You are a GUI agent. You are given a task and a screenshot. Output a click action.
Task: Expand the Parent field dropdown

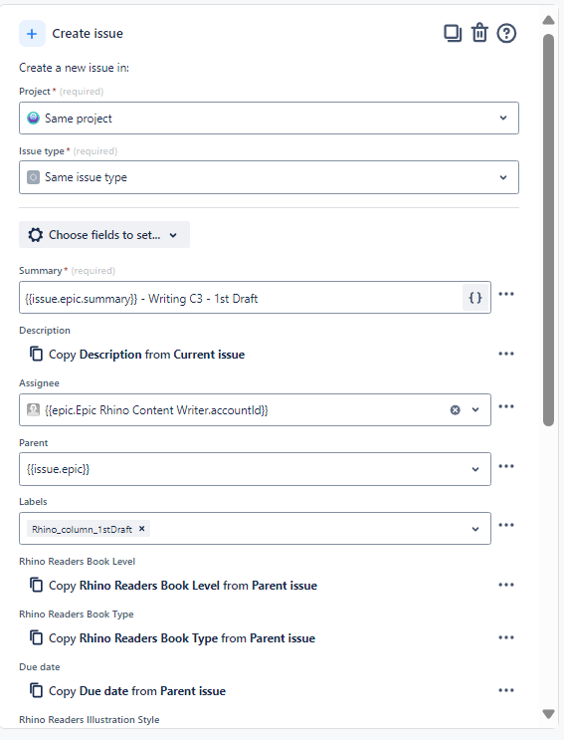pyautogui.click(x=475, y=469)
